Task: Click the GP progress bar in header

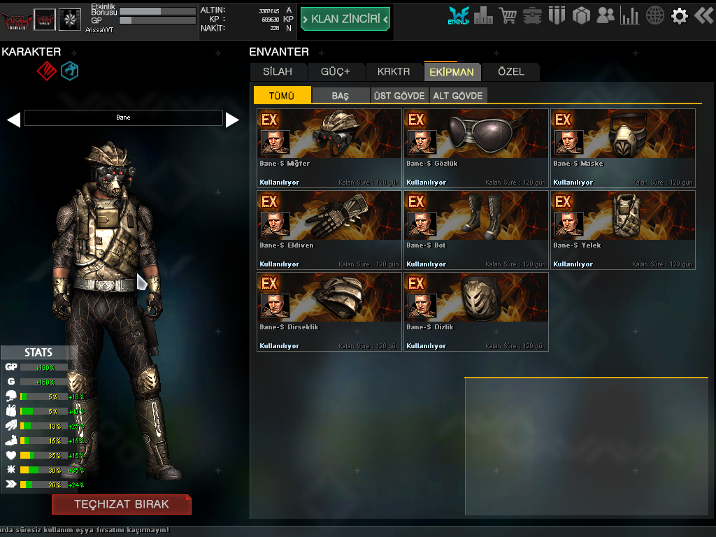Action: pos(157,20)
